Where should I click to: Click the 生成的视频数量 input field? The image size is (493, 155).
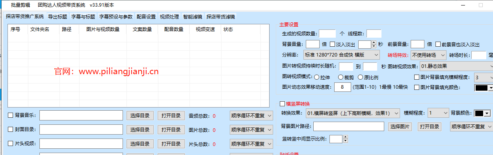327,34
